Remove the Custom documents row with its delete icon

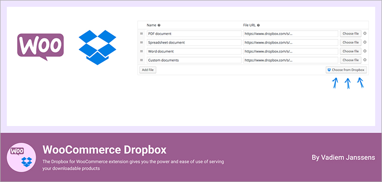pyautogui.click(x=365, y=60)
